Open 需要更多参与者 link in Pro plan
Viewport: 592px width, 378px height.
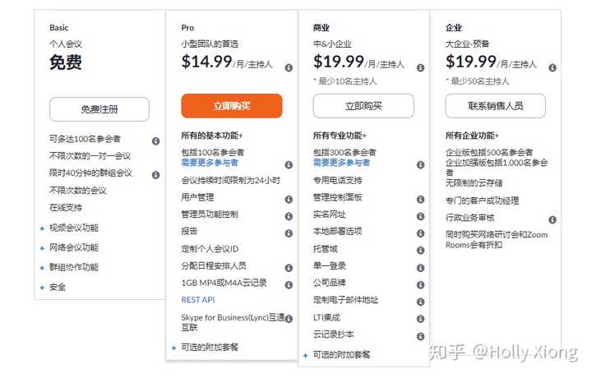pyautogui.click(x=210, y=163)
